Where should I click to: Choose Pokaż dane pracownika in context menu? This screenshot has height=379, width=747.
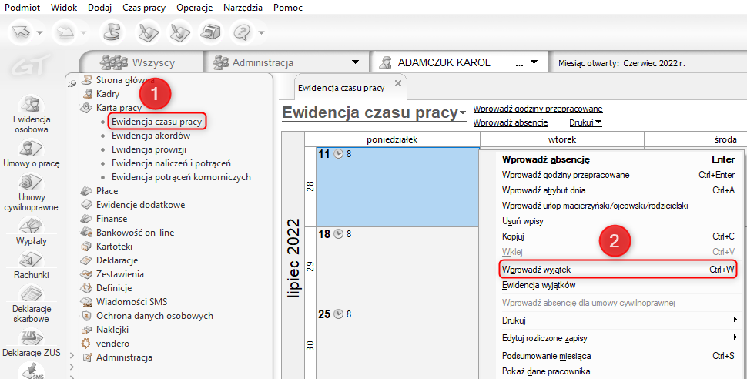(x=618, y=371)
